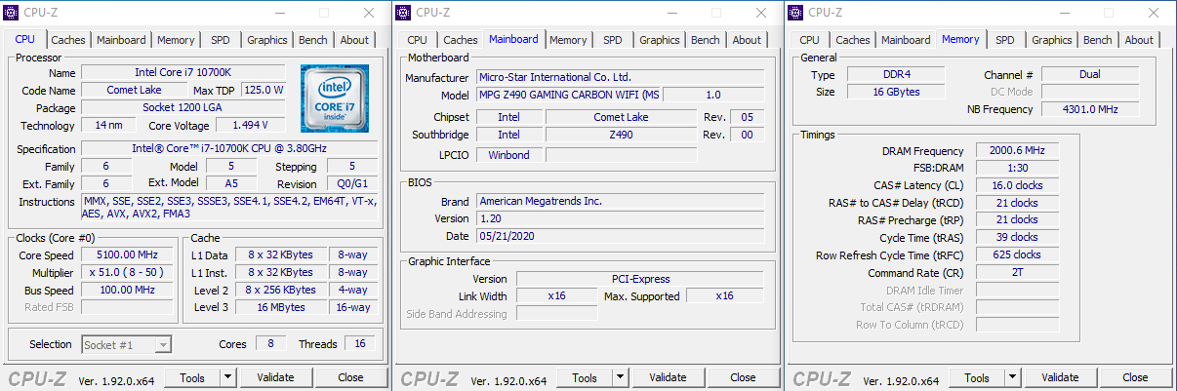Select the Caches tab in the Mainboard window

click(461, 40)
